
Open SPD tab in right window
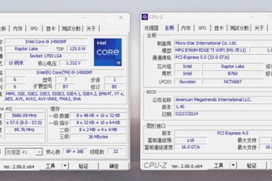(202, 28)
